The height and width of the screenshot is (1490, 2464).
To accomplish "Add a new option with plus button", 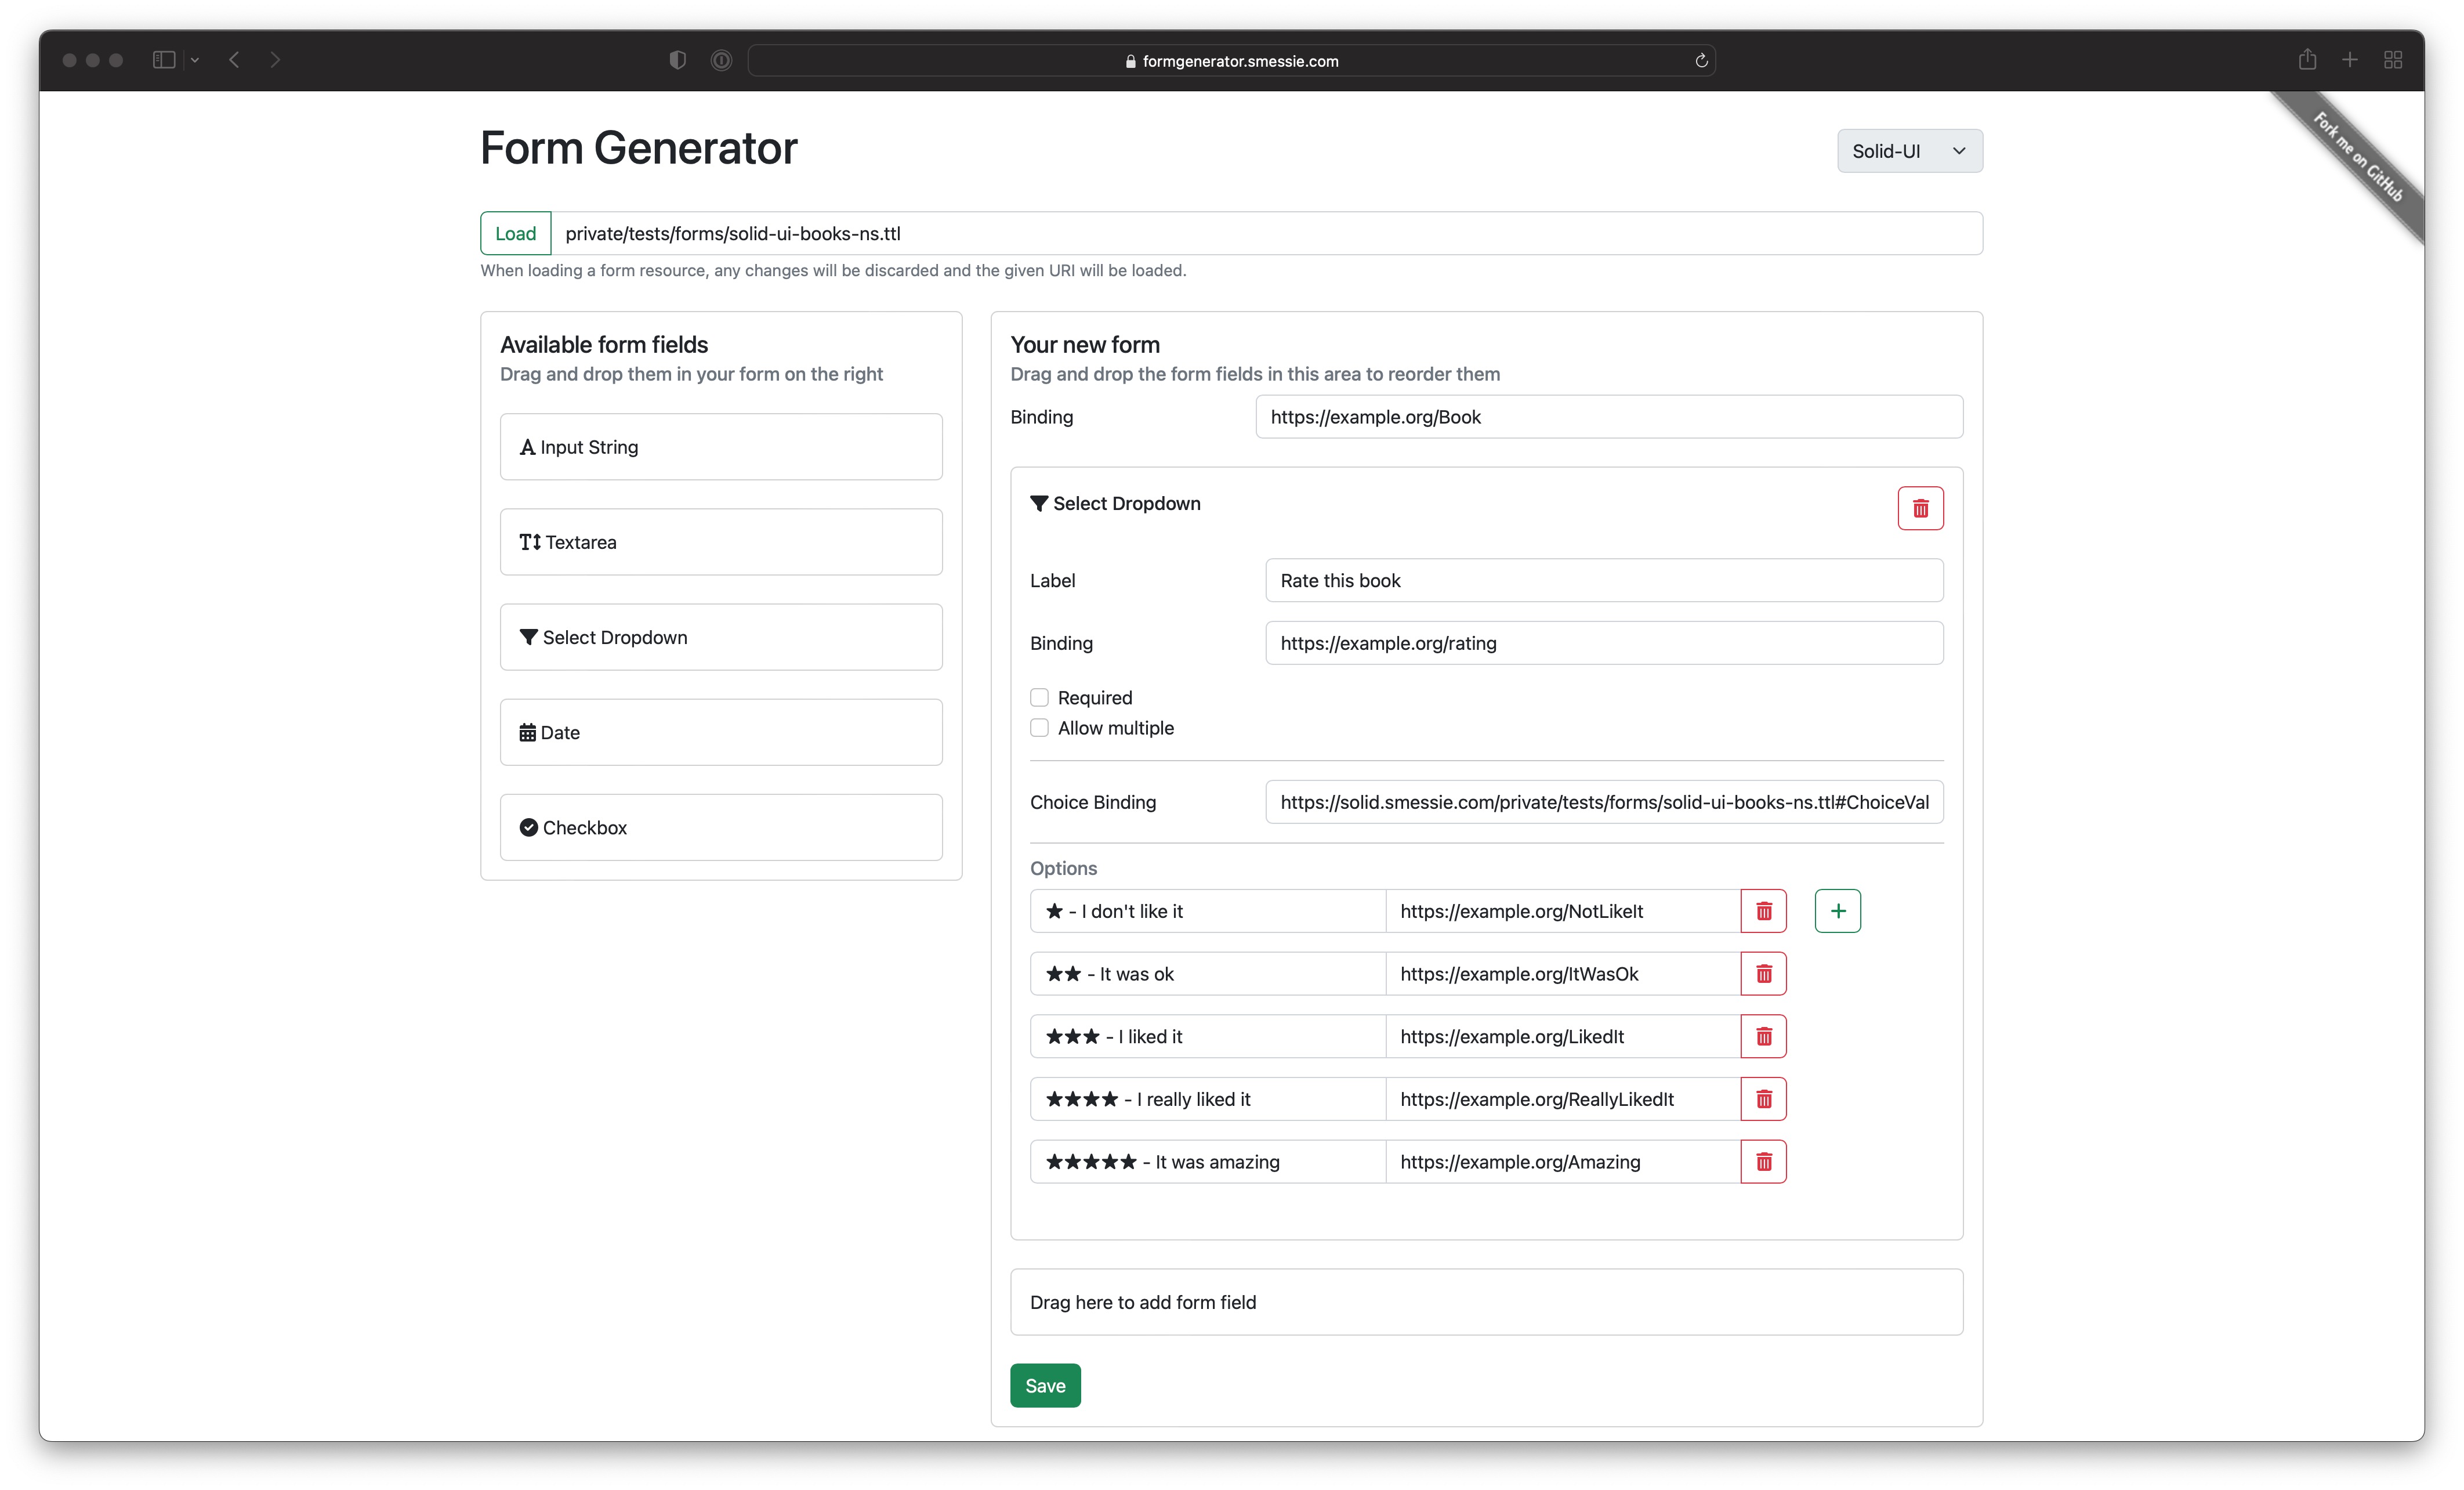I will pos(1838,911).
